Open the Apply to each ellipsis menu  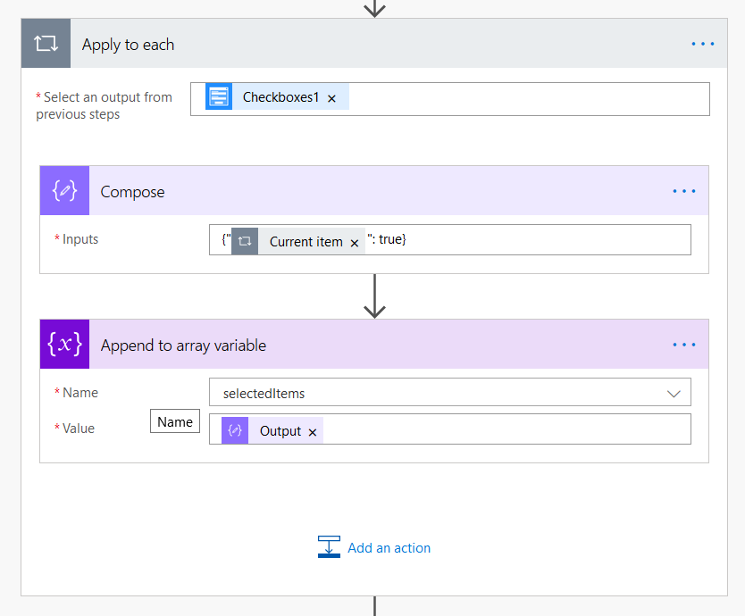coord(702,43)
